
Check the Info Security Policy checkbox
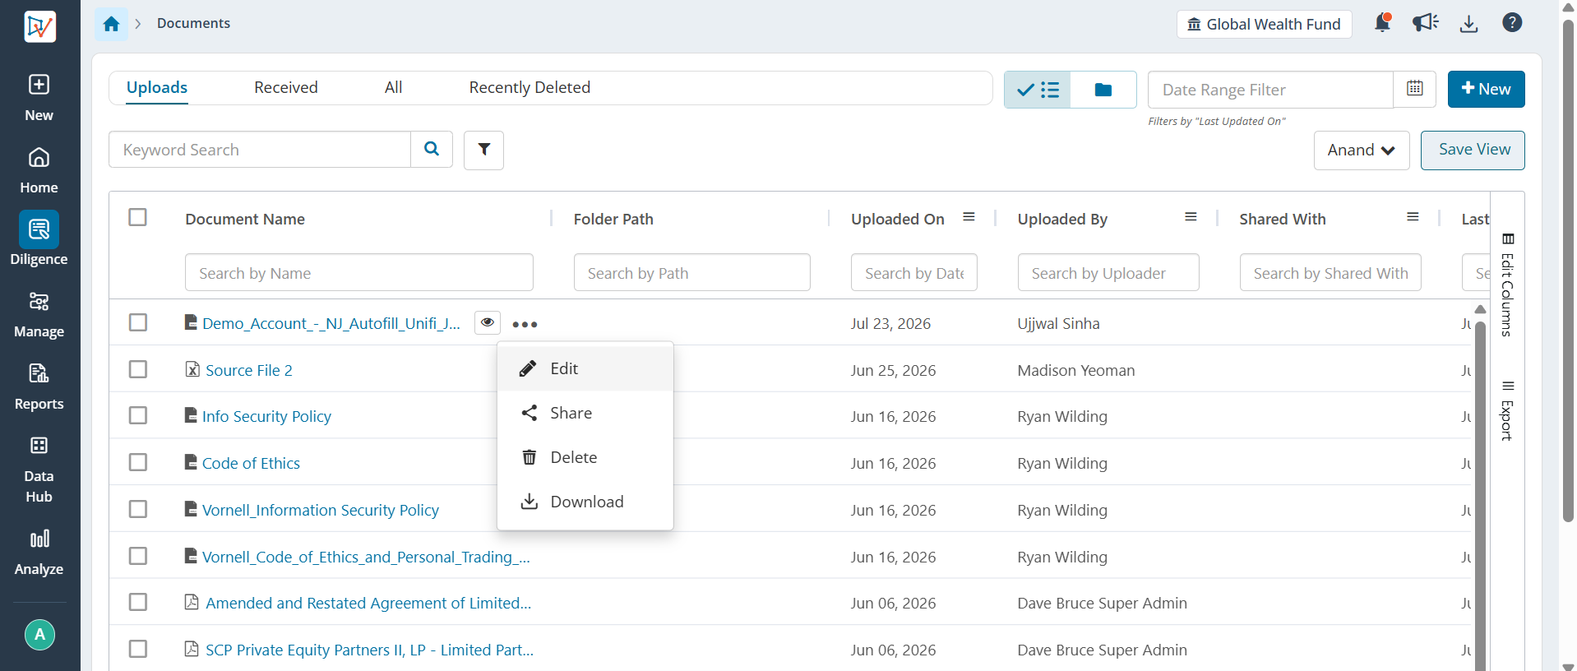click(138, 415)
